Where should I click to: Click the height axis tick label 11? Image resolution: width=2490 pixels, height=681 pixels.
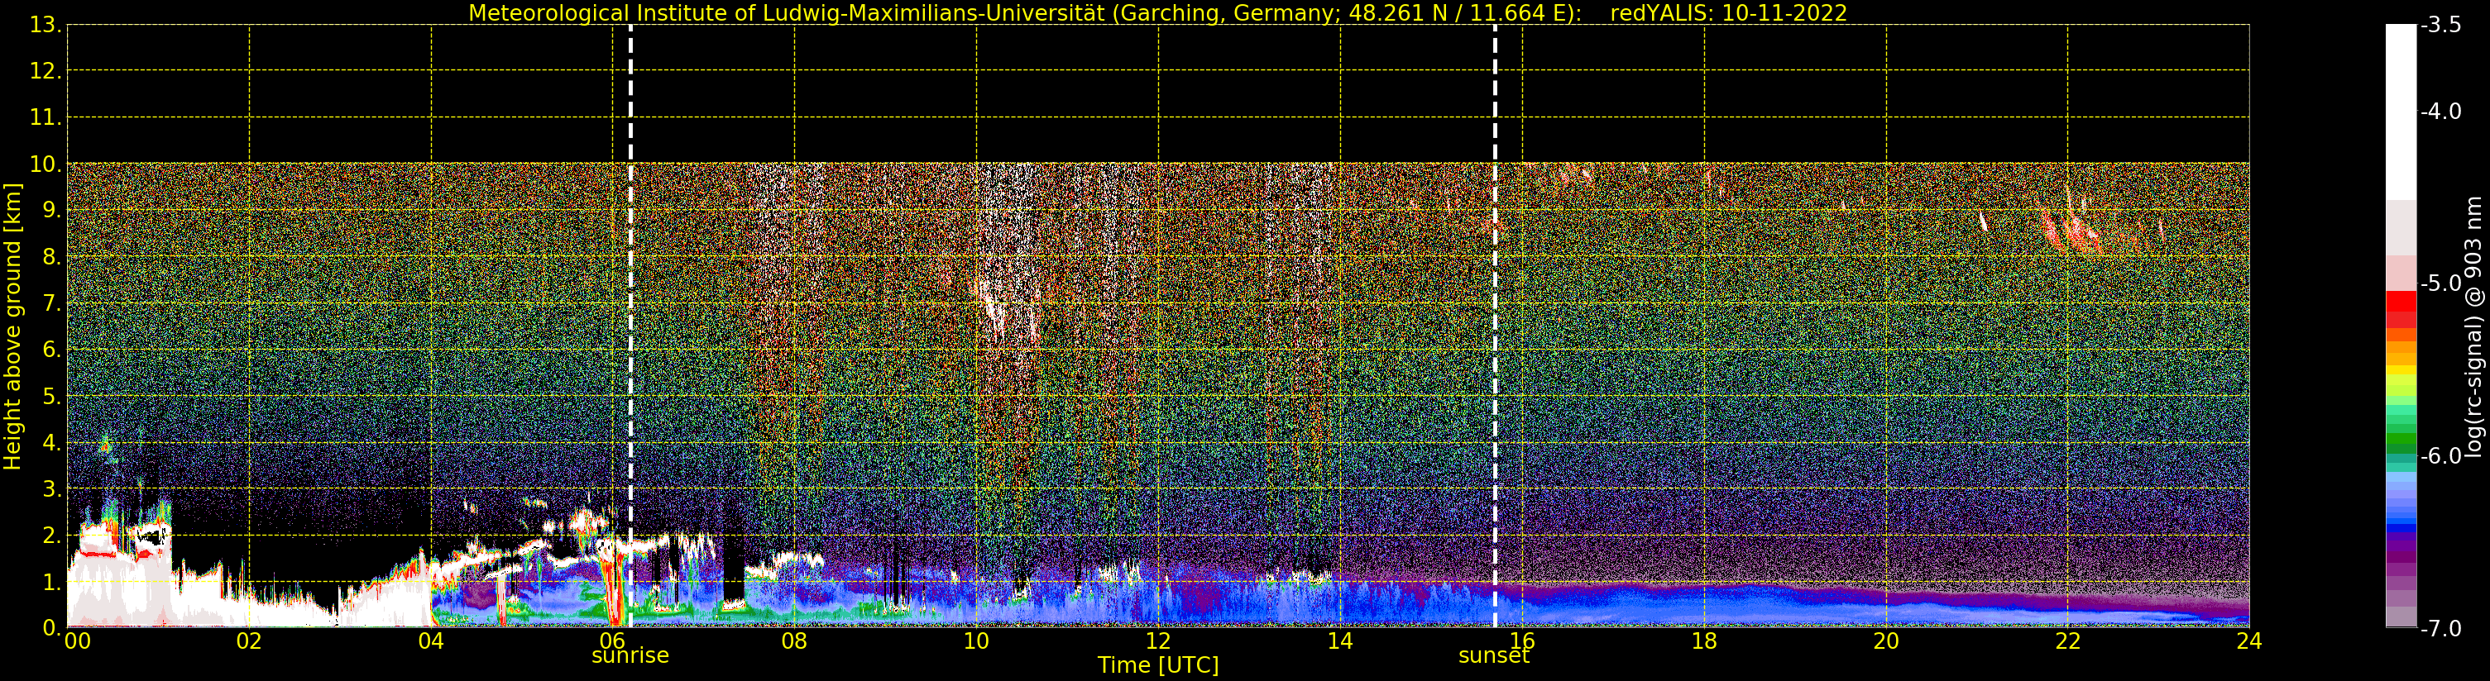point(45,118)
